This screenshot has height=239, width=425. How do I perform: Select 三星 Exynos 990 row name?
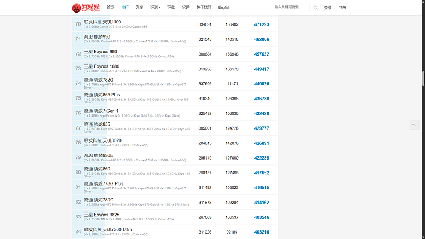100,52
